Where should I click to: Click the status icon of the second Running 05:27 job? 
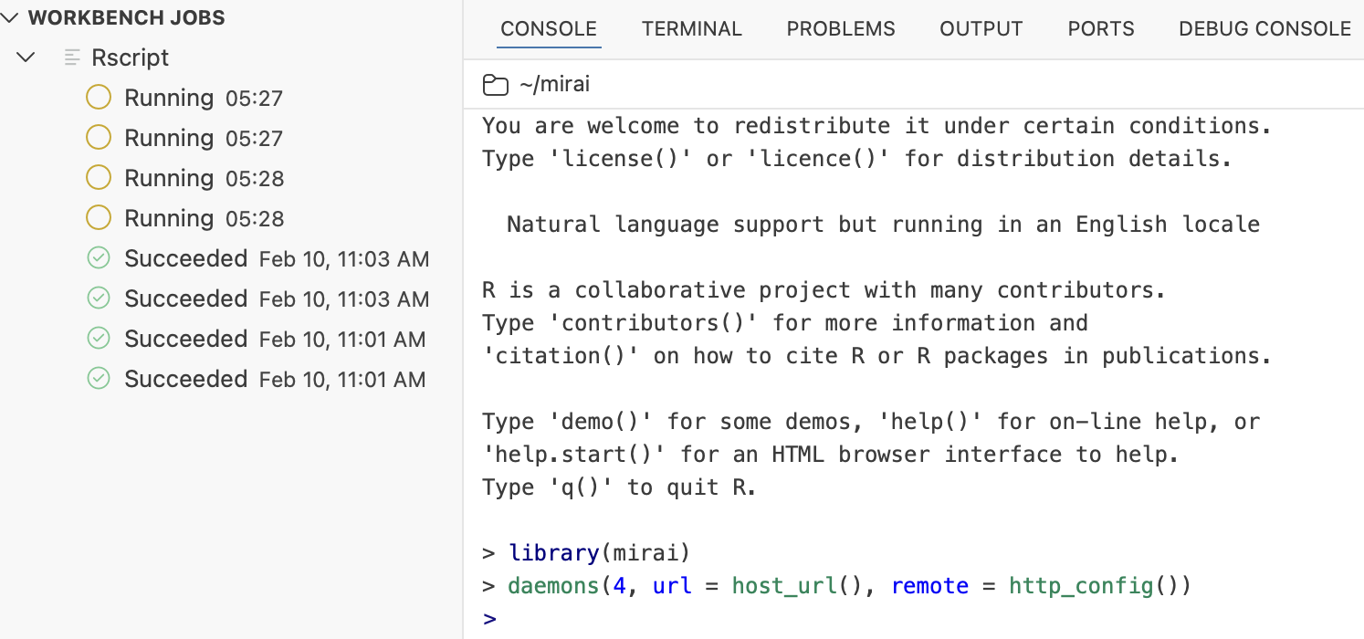click(98, 137)
